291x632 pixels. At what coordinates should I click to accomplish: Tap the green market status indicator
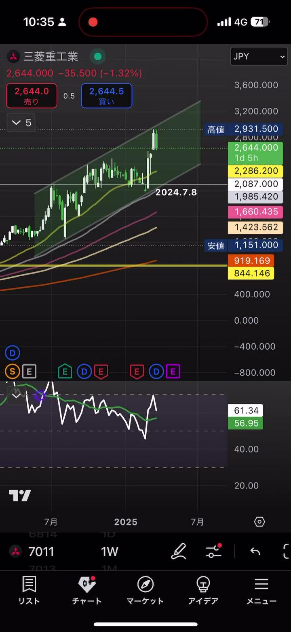(x=97, y=57)
